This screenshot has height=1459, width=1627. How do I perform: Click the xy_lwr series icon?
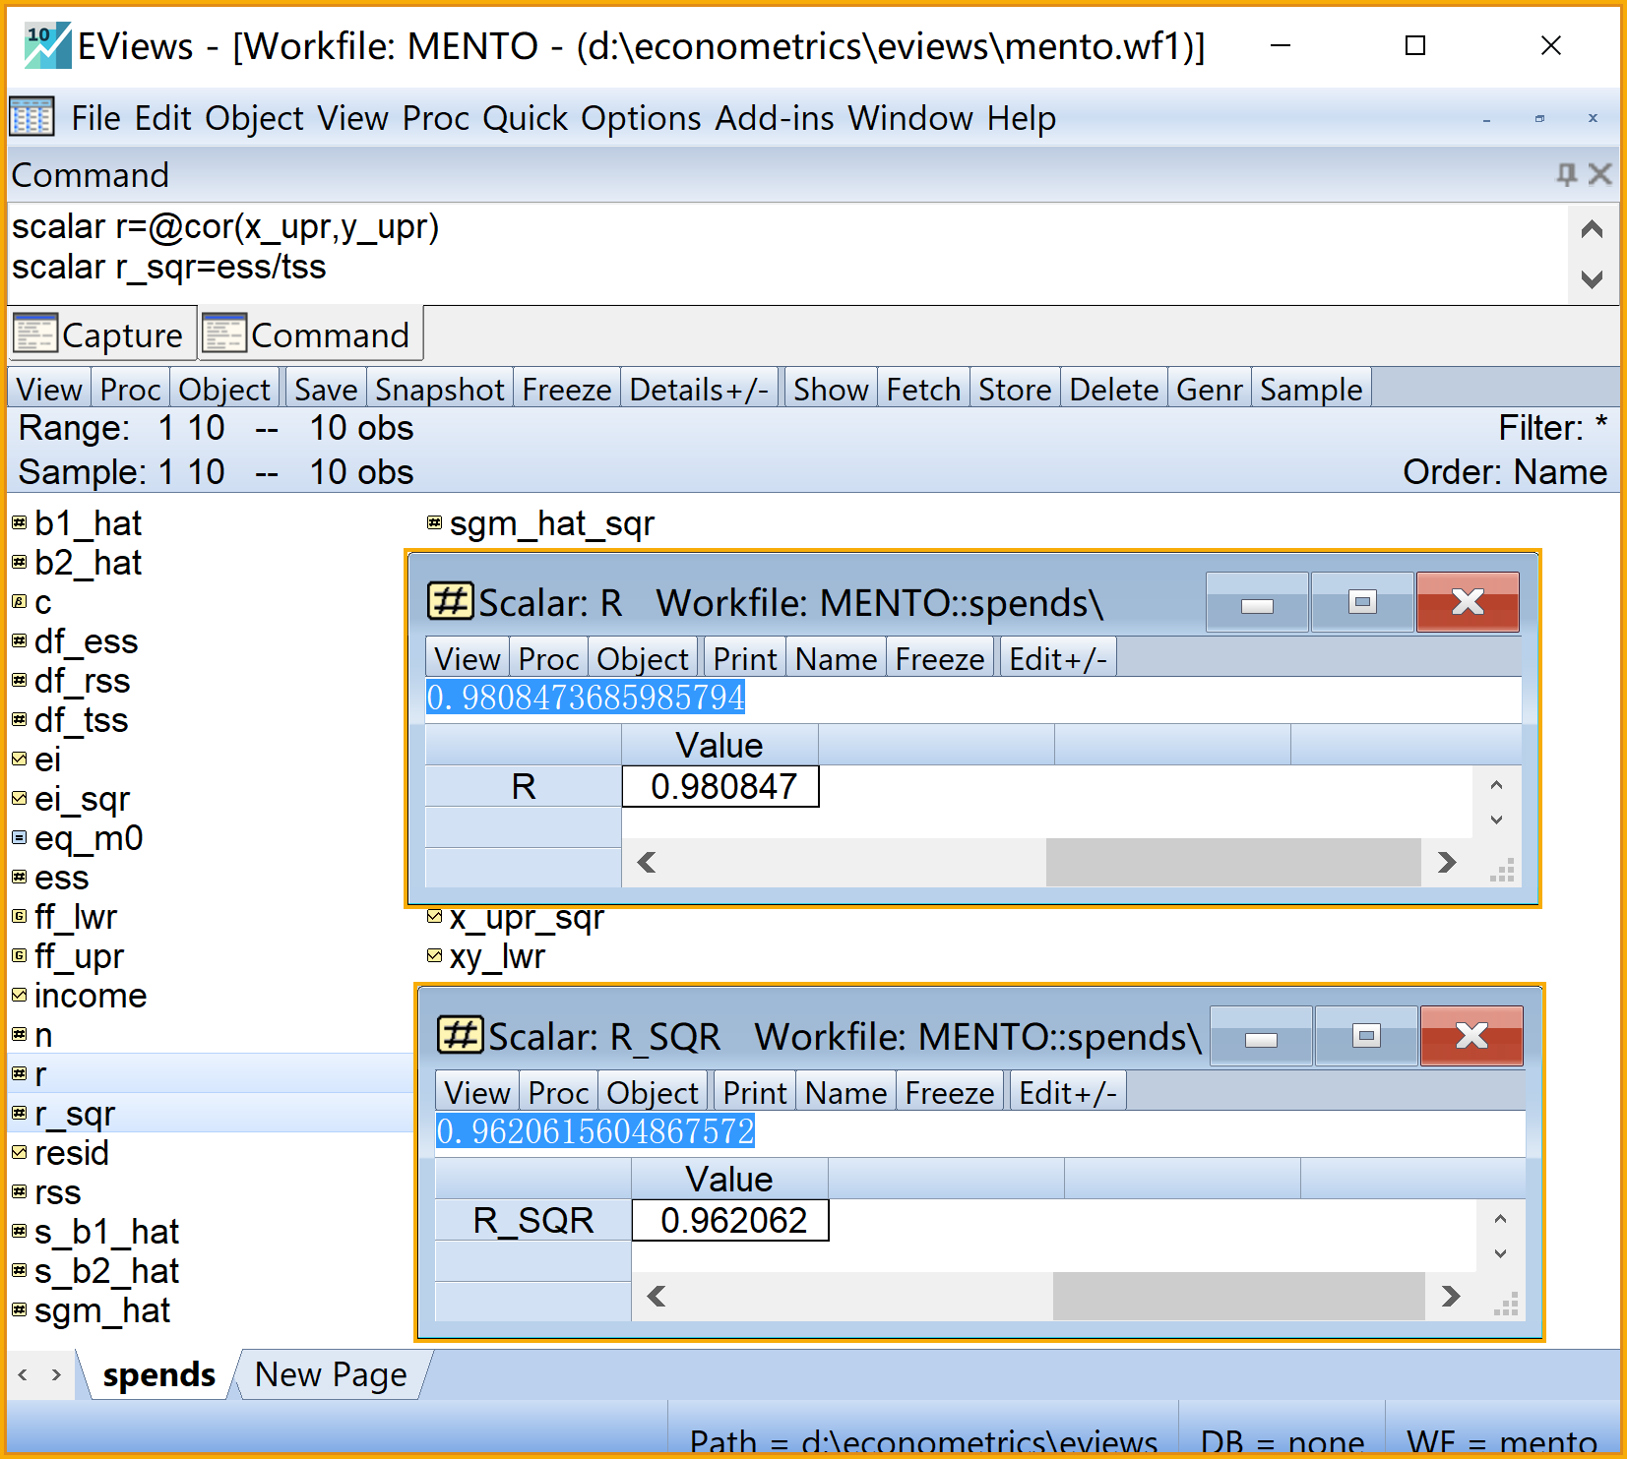(x=434, y=956)
